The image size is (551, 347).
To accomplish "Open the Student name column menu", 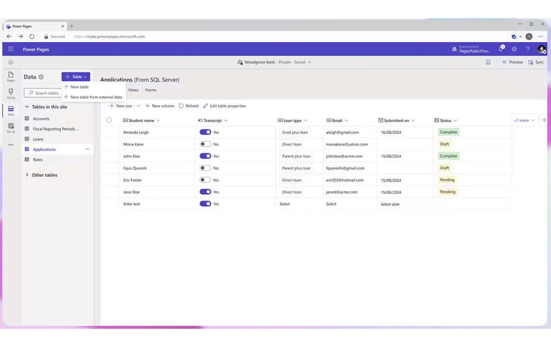I will (x=158, y=121).
